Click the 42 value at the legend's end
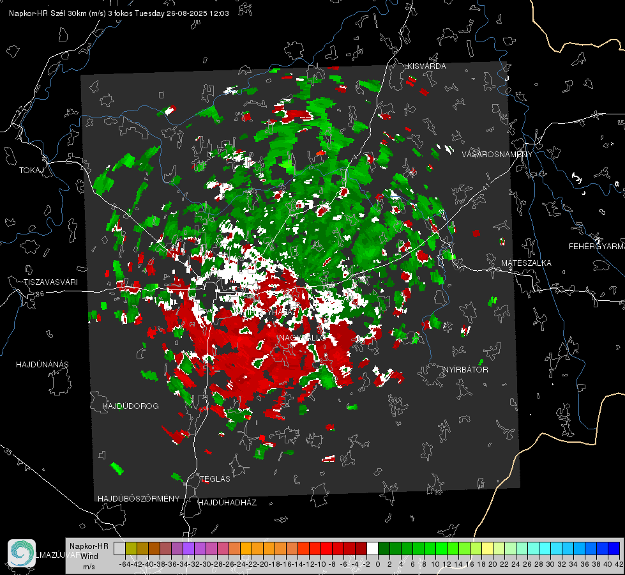 (x=619, y=564)
